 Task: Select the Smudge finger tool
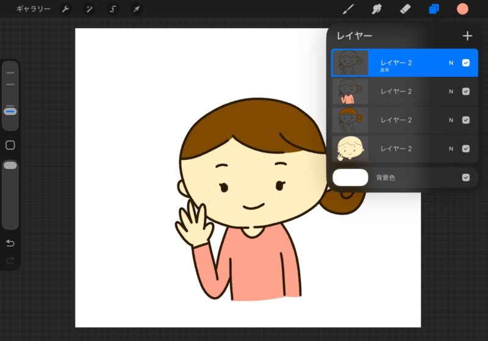pyautogui.click(x=376, y=9)
